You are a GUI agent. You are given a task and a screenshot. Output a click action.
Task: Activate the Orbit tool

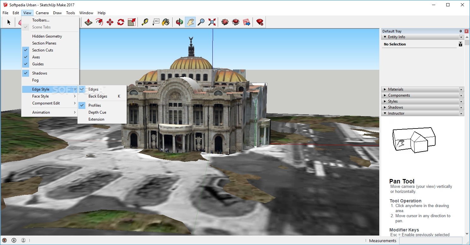[180, 22]
